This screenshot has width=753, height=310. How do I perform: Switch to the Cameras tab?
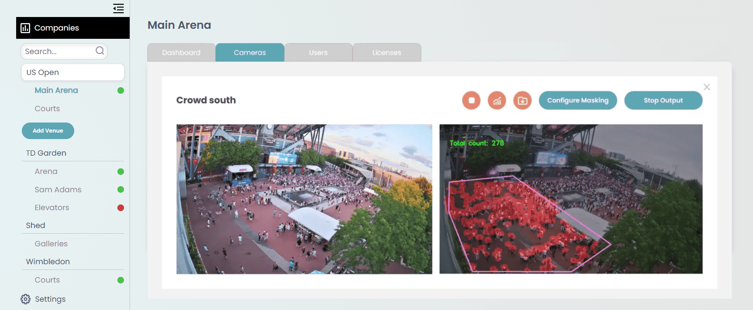pos(250,52)
